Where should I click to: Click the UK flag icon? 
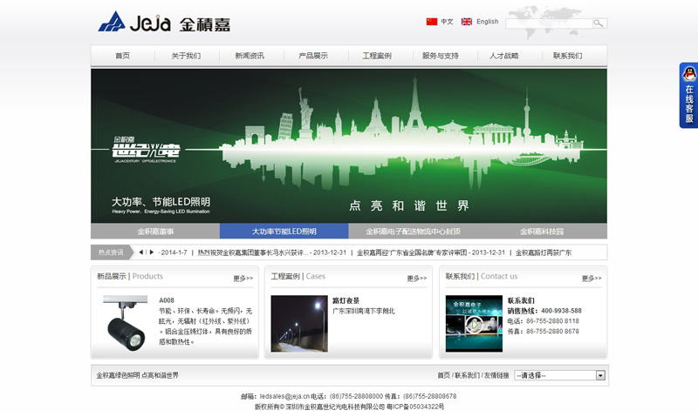(x=467, y=21)
